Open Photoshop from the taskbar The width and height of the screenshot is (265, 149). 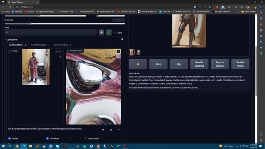point(71,146)
